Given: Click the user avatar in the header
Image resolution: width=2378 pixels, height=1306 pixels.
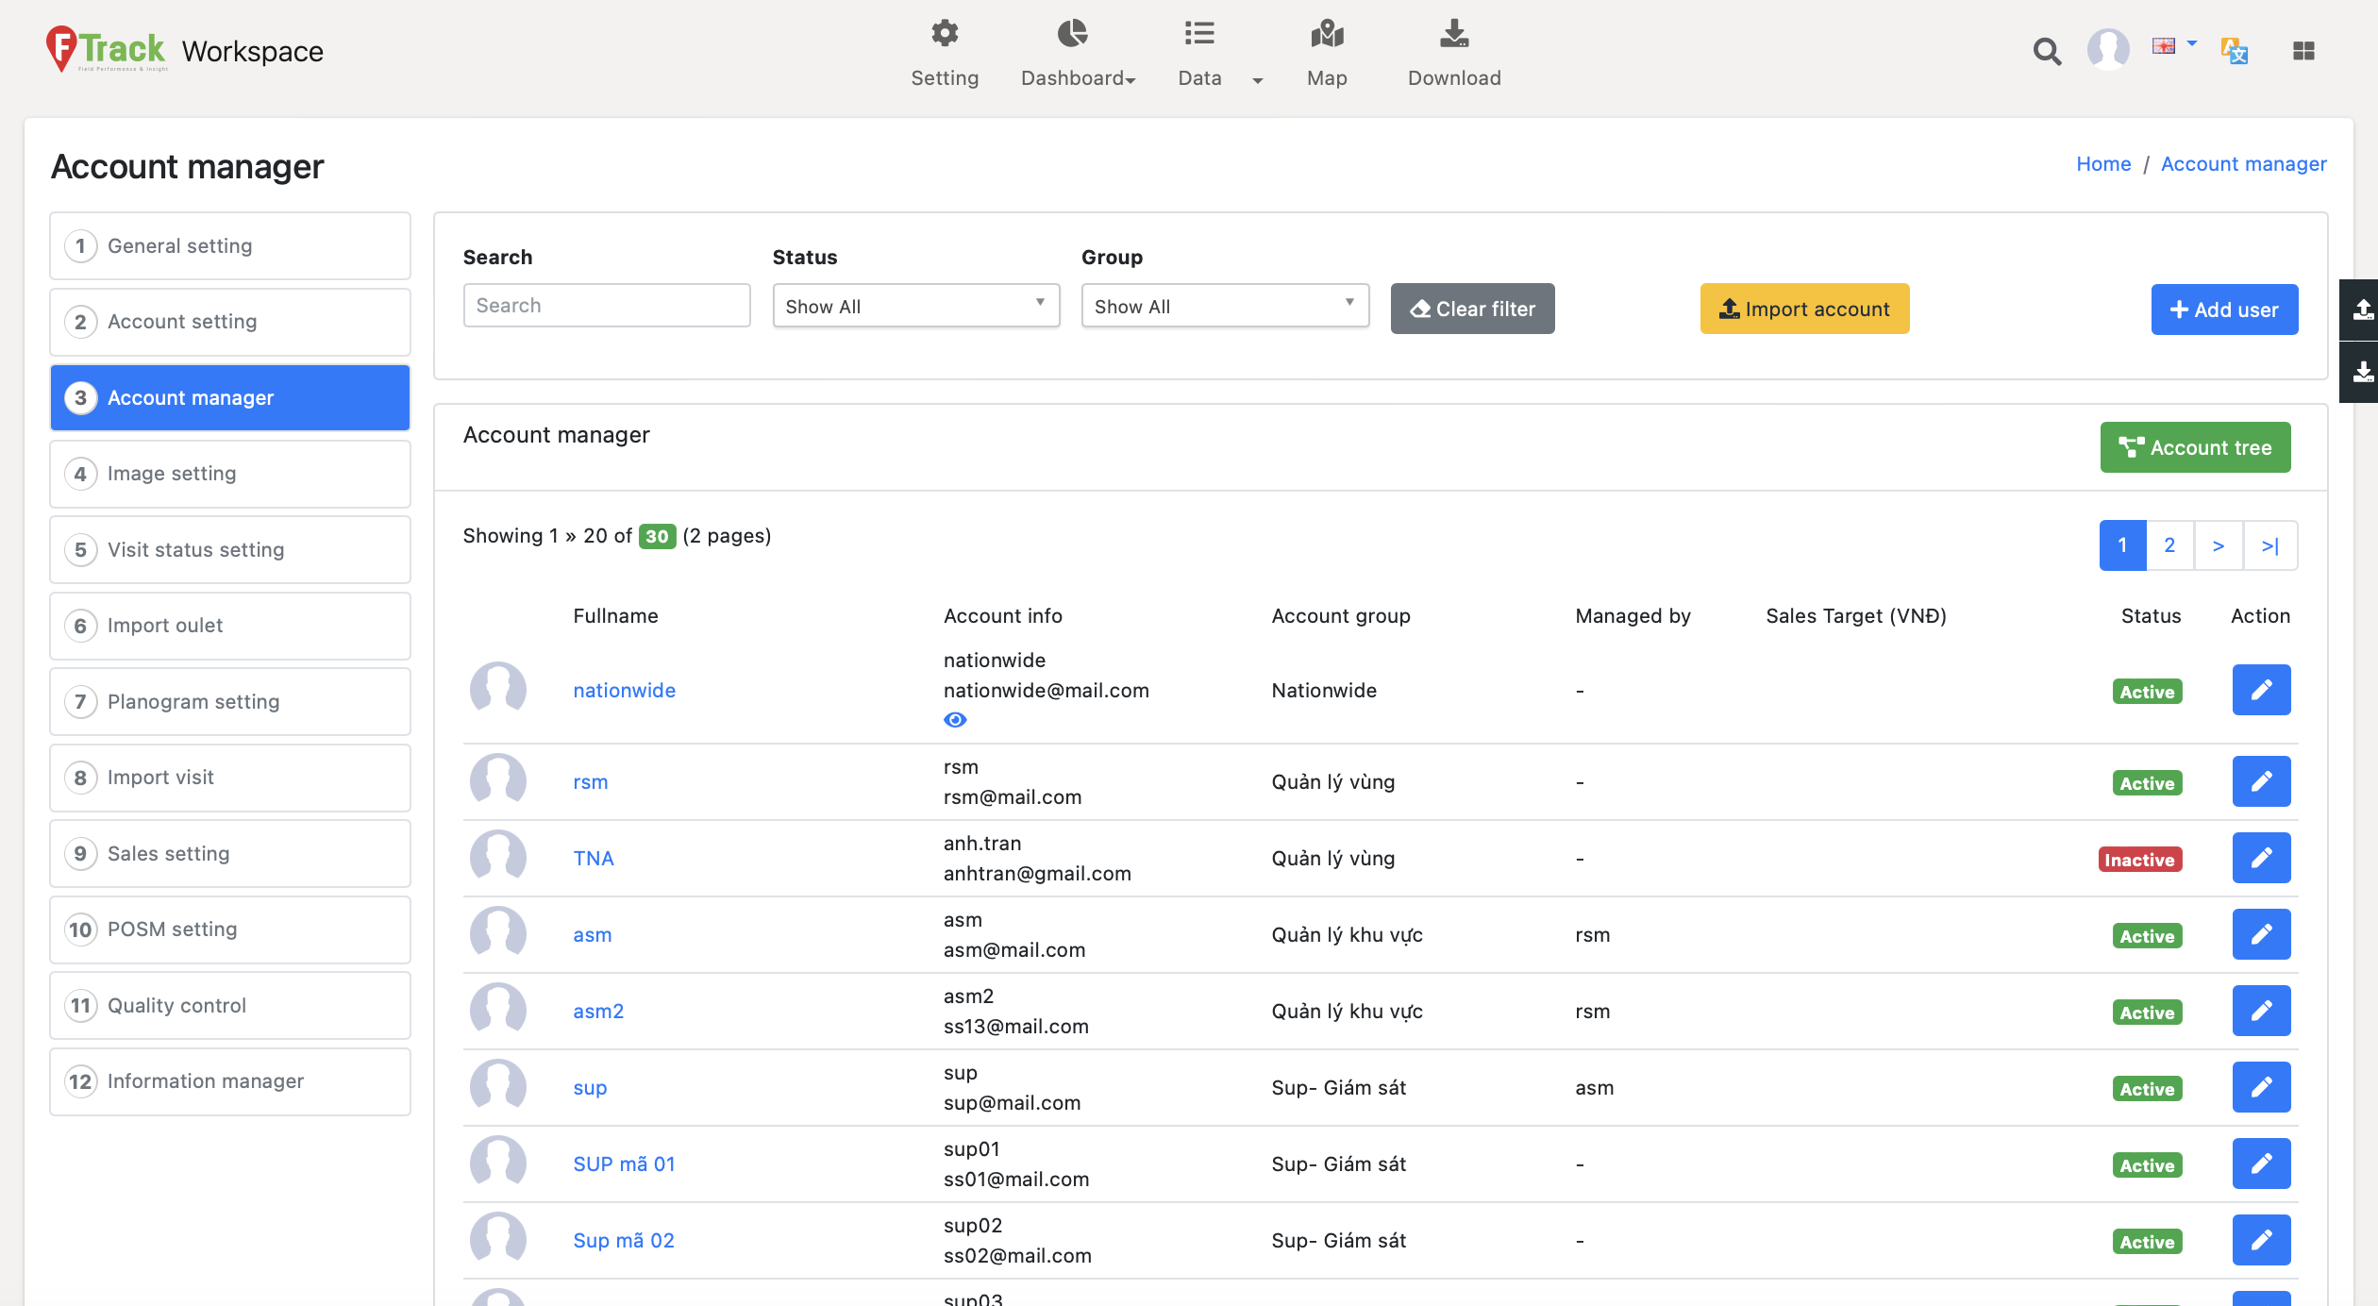Looking at the screenshot, I should [2107, 49].
